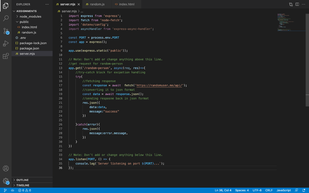309x193 pixels.
Task: Open breadcrumb ellipsis symbol dropdown
Action: (82, 11)
